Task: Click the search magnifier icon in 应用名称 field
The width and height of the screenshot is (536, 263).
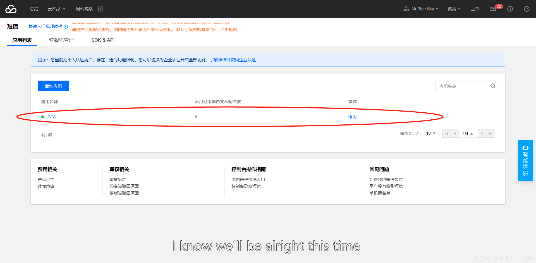Action: click(x=493, y=86)
